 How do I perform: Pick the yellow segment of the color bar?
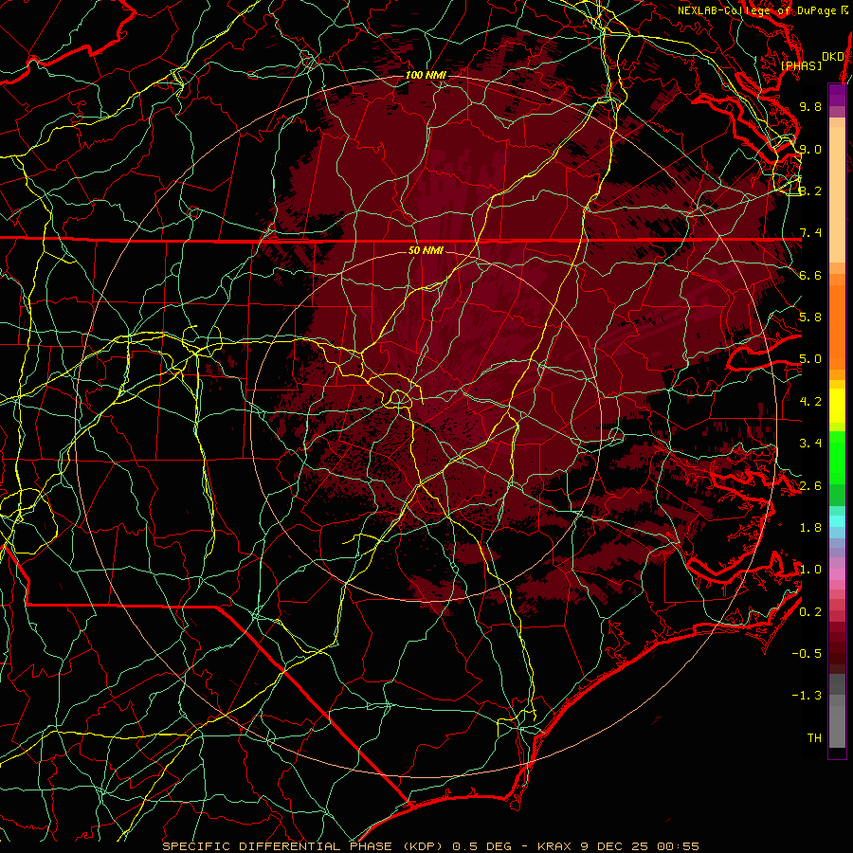point(837,406)
